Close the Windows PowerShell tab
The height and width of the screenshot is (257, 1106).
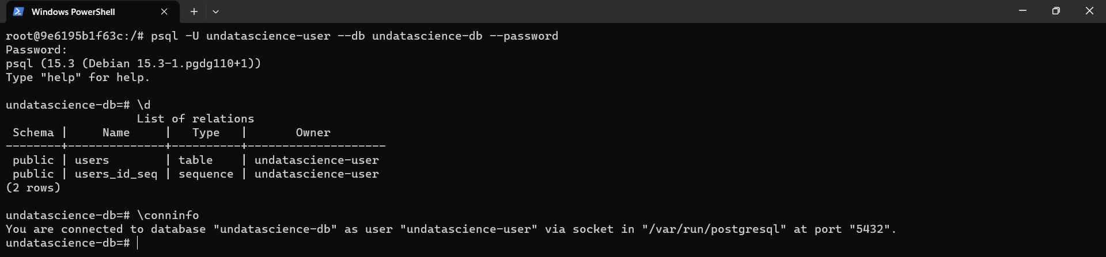click(164, 11)
